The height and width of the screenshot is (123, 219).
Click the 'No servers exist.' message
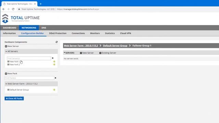pyautogui.click(x=71, y=58)
